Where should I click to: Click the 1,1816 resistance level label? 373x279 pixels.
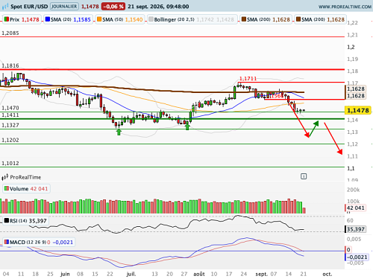[10, 65]
